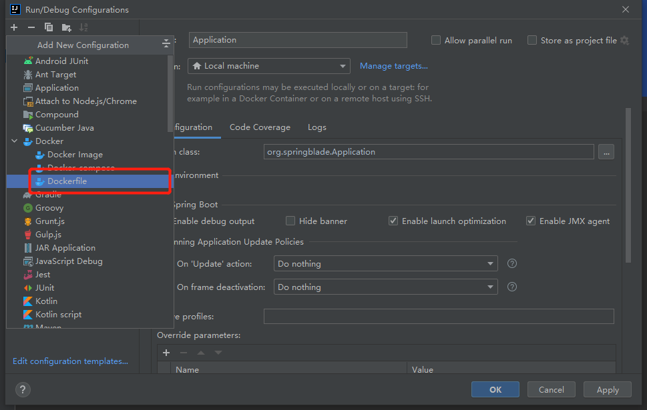This screenshot has width=647, height=410.
Task: Enable Allow parallel run checkbox
Action: tap(436, 41)
